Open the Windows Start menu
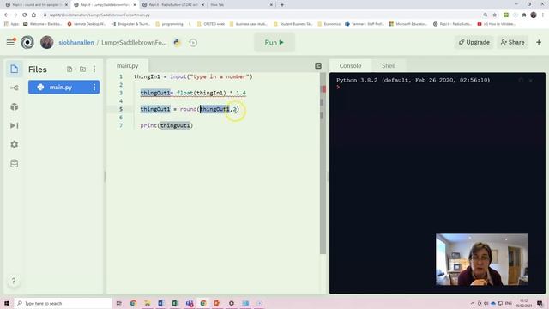549x309 pixels. pos(7,303)
